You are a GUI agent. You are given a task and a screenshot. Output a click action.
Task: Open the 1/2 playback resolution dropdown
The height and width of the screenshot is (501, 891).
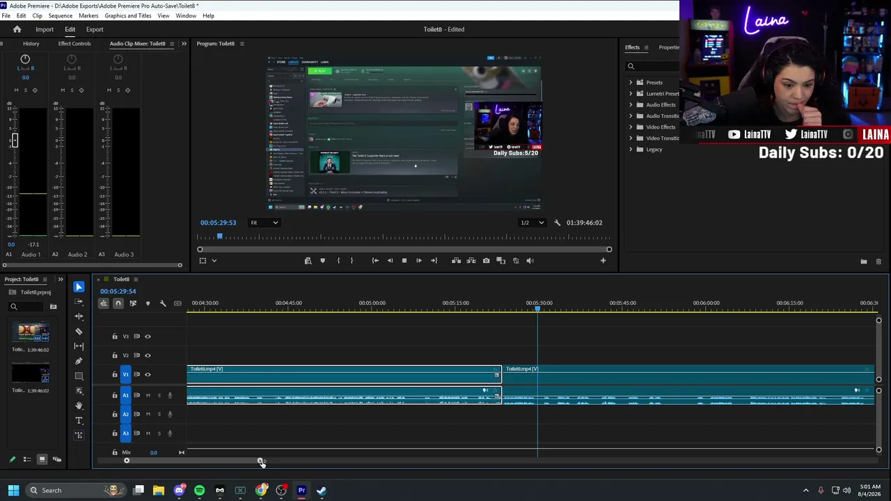[533, 223]
